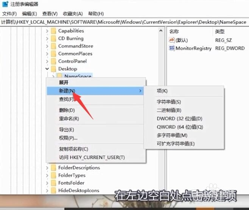Click the Desktop folder icon
The image size is (249, 210).
point(53,69)
